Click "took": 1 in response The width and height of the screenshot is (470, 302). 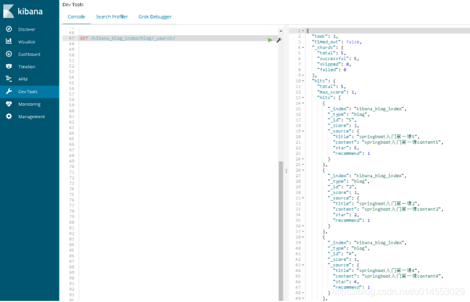(325, 36)
